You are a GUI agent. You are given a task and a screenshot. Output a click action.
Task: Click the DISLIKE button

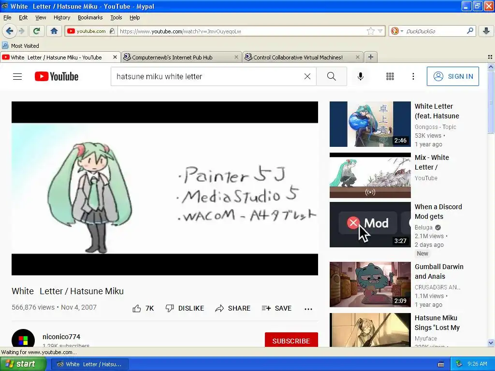(x=185, y=309)
